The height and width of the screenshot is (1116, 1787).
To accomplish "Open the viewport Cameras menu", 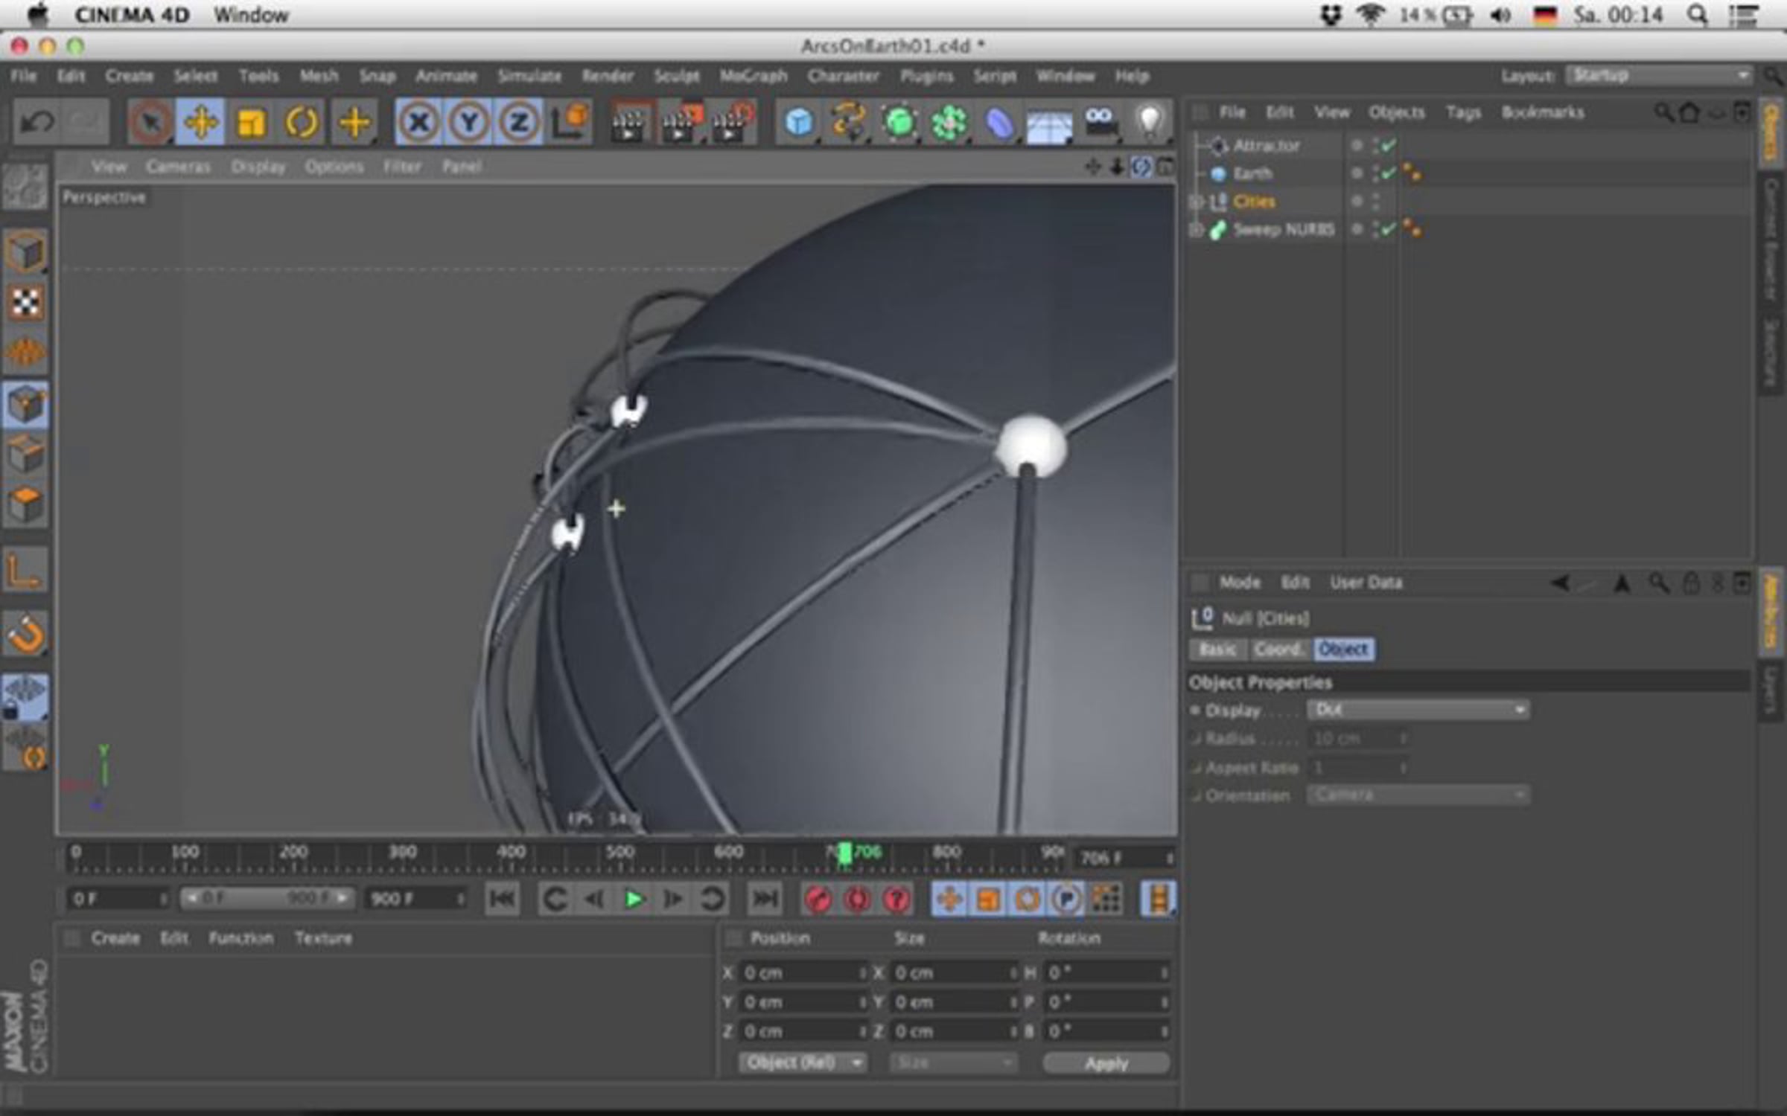I will point(178,167).
